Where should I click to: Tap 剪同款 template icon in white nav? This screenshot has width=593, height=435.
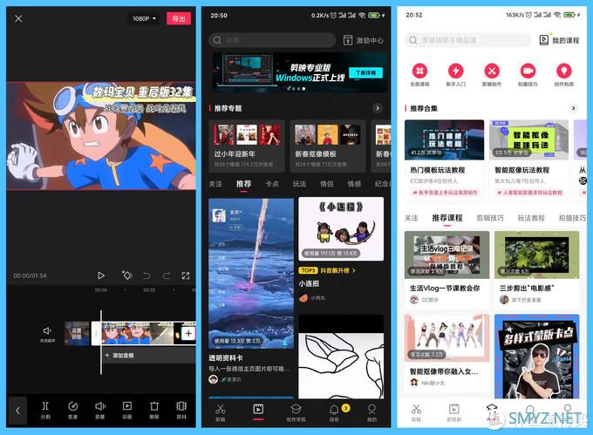[453, 412]
